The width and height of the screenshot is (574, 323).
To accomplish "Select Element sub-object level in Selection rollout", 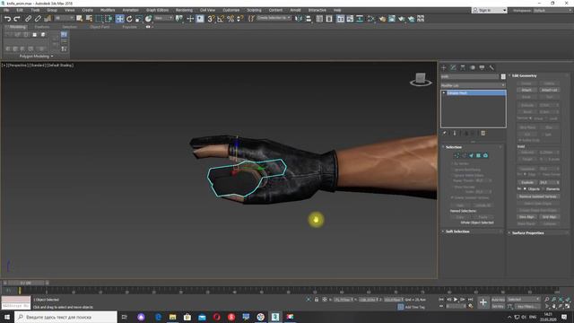I will point(485,155).
